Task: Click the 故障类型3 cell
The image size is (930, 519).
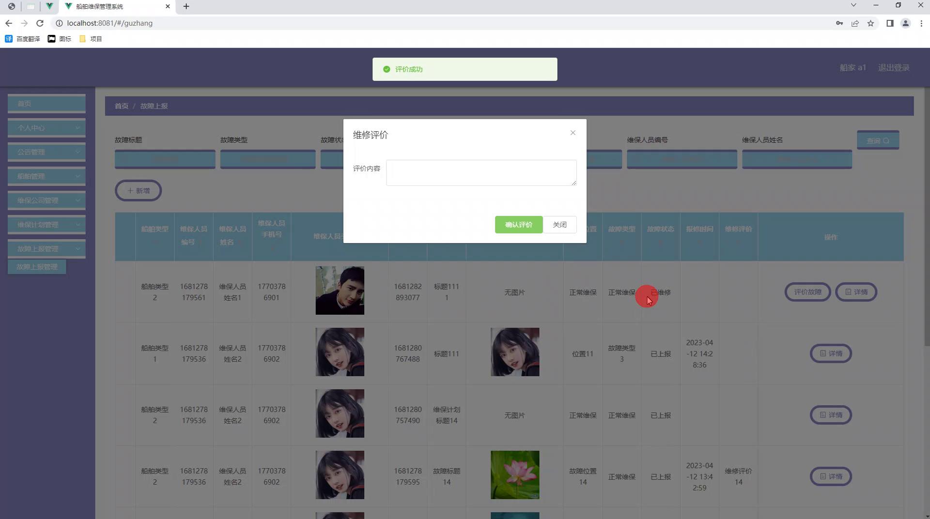Action: point(622,353)
